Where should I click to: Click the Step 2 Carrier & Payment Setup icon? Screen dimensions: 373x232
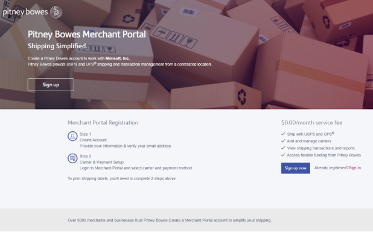[72, 158]
